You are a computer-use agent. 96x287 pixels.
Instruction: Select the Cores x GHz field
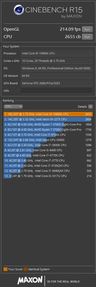pos(57,61)
